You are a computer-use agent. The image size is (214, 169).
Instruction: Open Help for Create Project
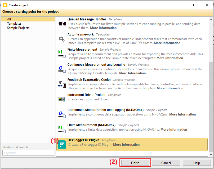point(197,163)
